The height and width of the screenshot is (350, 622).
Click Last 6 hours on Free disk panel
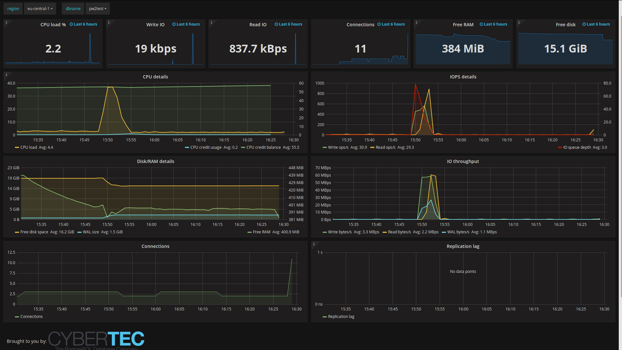(598, 24)
